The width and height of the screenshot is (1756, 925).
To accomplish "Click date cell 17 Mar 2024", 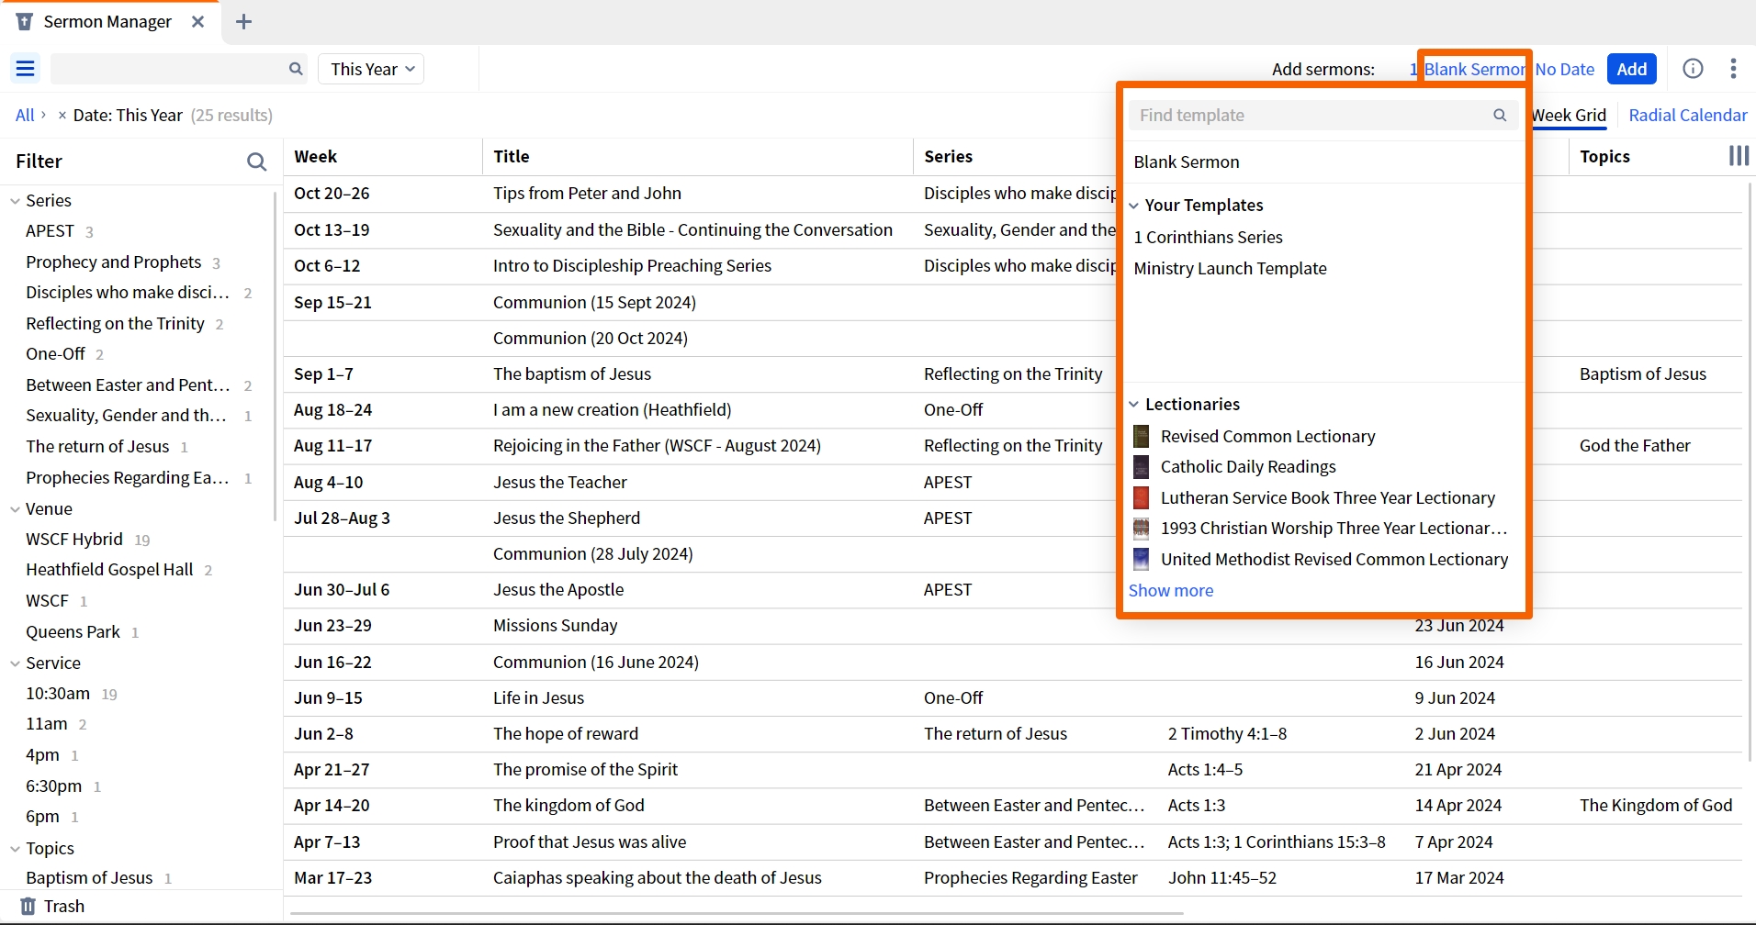I will [x=1459, y=878].
